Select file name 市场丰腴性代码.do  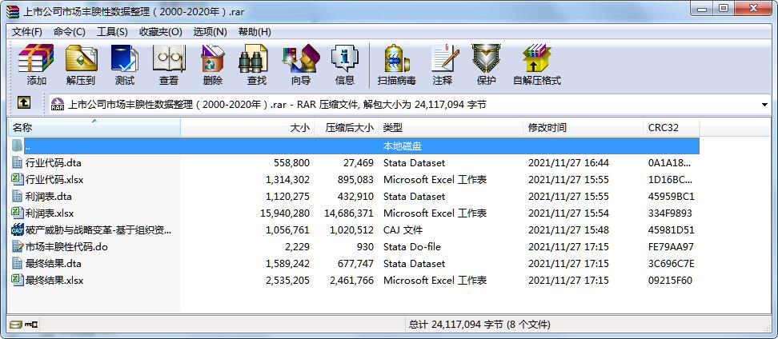click(66, 247)
